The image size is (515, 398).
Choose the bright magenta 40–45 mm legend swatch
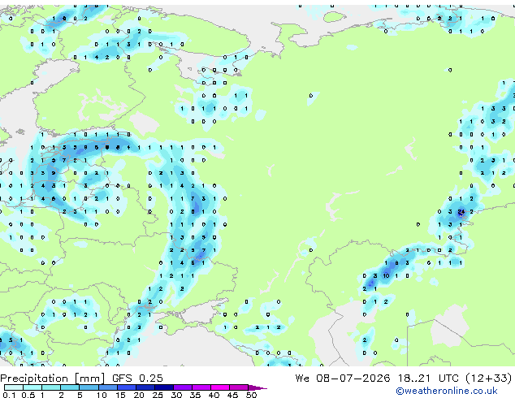point(220,387)
